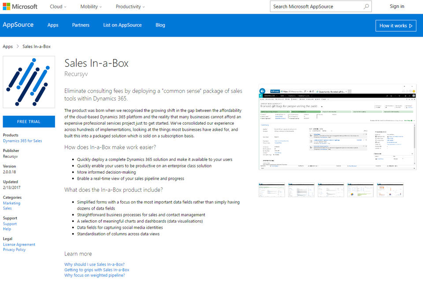Click the large main screenshot preview
The width and height of the screenshot is (423, 282).
click(x=338, y=127)
